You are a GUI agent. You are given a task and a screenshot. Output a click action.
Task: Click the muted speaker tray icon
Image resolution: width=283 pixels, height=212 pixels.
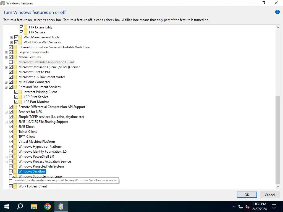[247, 206]
